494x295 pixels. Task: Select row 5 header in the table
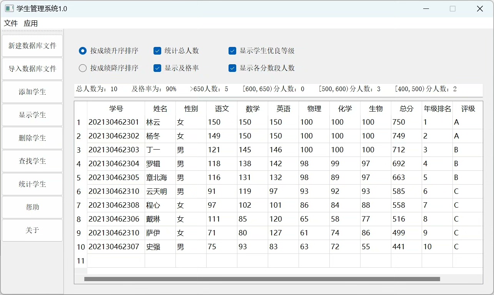pos(80,178)
